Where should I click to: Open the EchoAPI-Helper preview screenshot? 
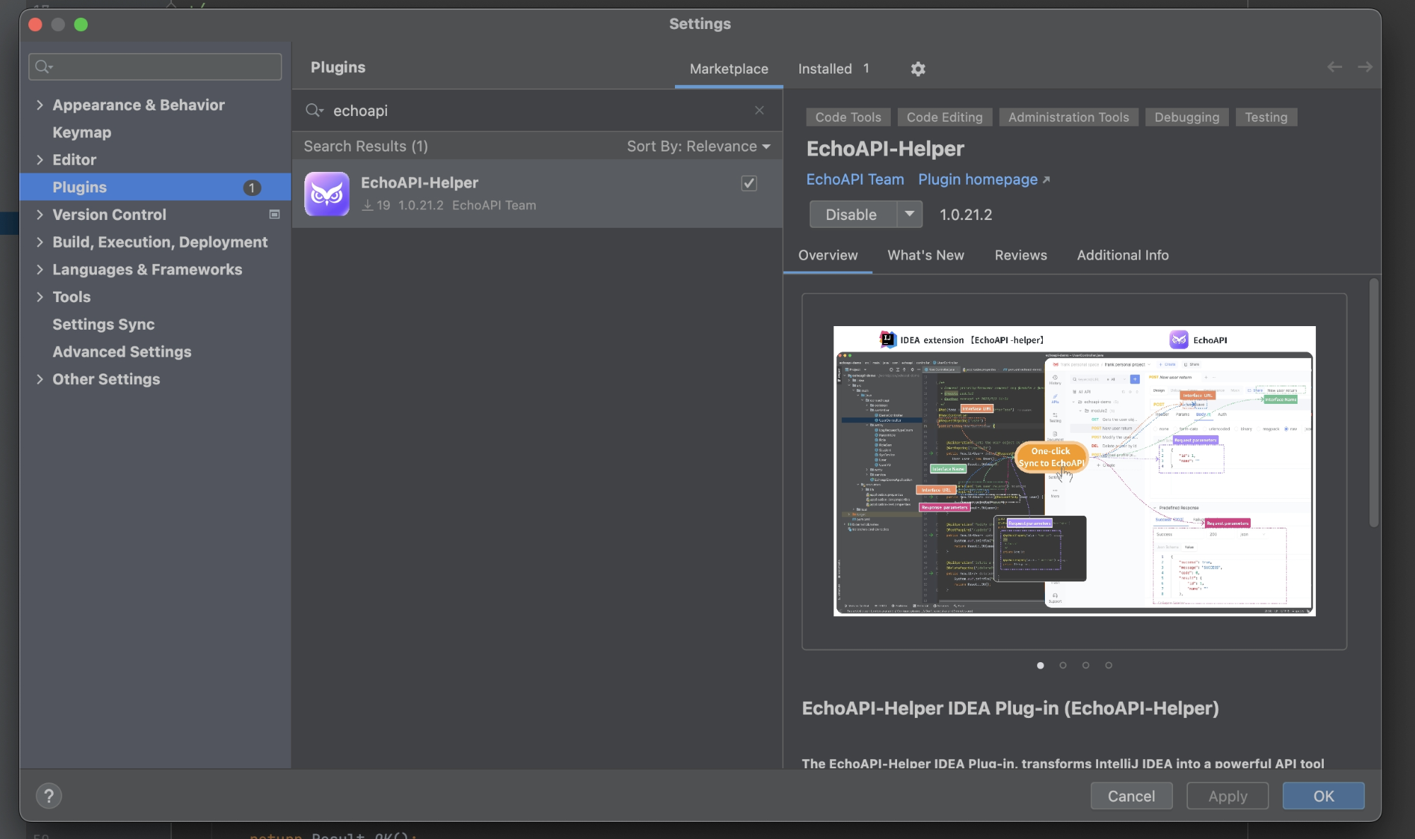1074,471
